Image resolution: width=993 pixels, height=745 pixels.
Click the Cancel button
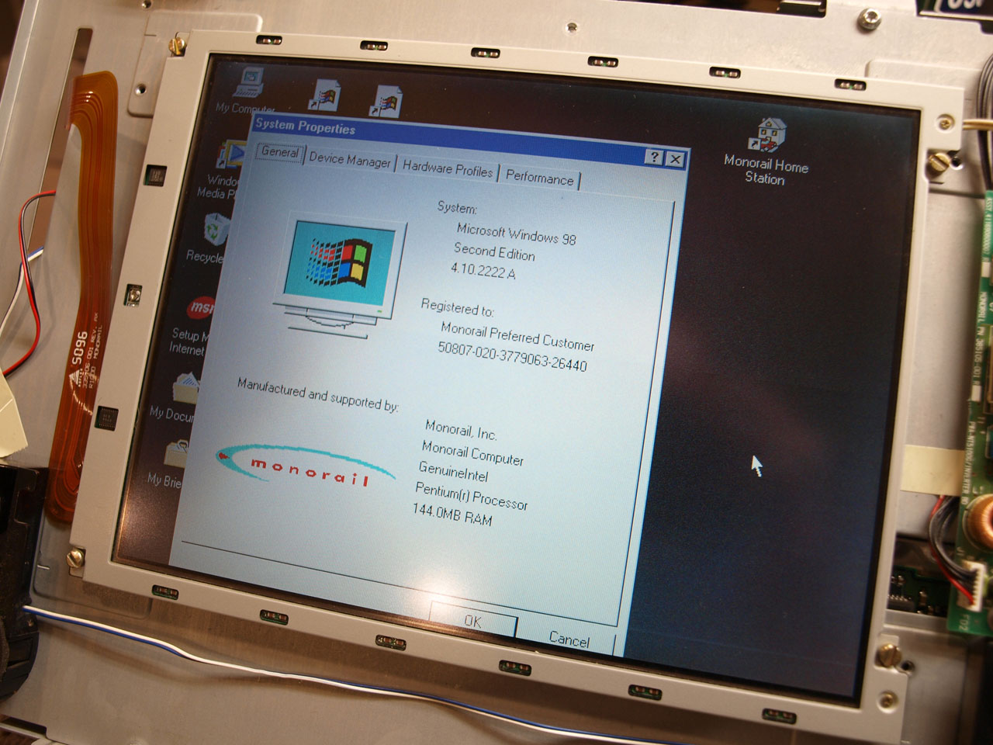click(569, 639)
